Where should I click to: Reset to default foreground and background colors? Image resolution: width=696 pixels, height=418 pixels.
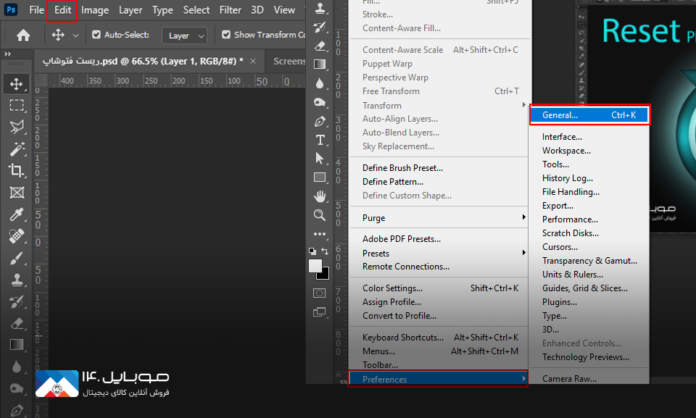coord(312,251)
